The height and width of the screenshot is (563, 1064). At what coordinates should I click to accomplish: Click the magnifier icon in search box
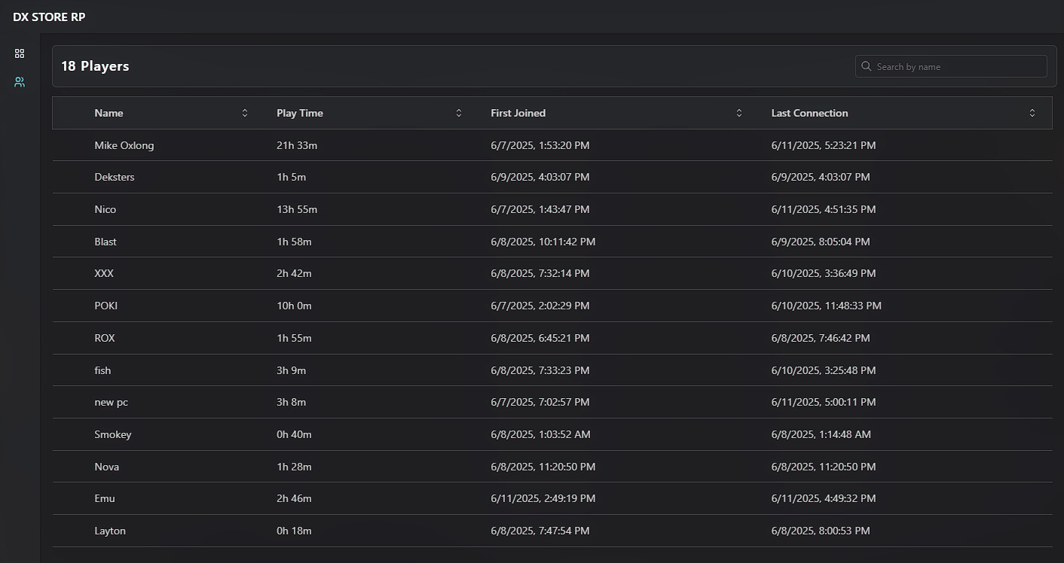tap(867, 66)
